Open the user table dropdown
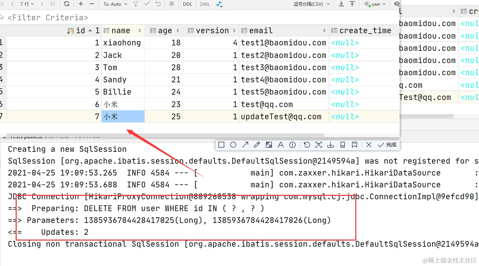 pos(375,4)
